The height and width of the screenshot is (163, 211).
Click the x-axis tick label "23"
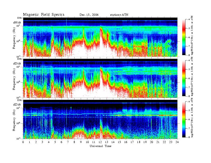[x=171, y=142]
